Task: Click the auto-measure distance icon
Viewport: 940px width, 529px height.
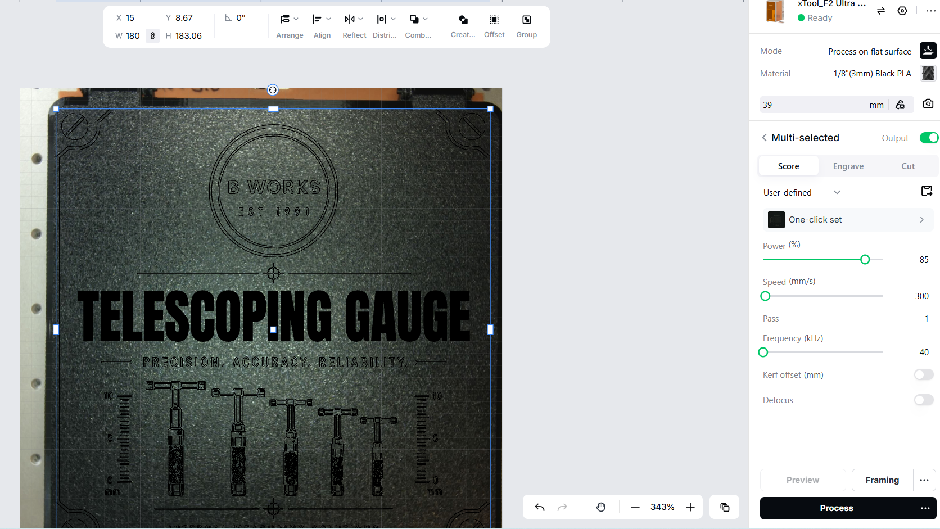Action: (900, 105)
